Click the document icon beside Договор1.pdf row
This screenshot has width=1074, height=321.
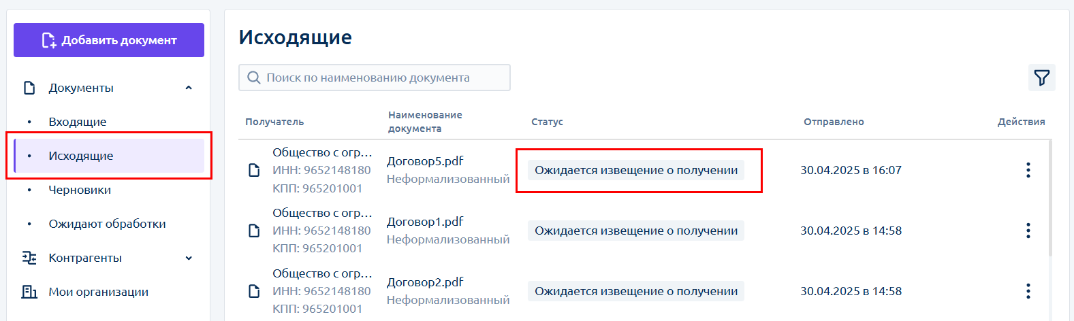[x=254, y=231]
